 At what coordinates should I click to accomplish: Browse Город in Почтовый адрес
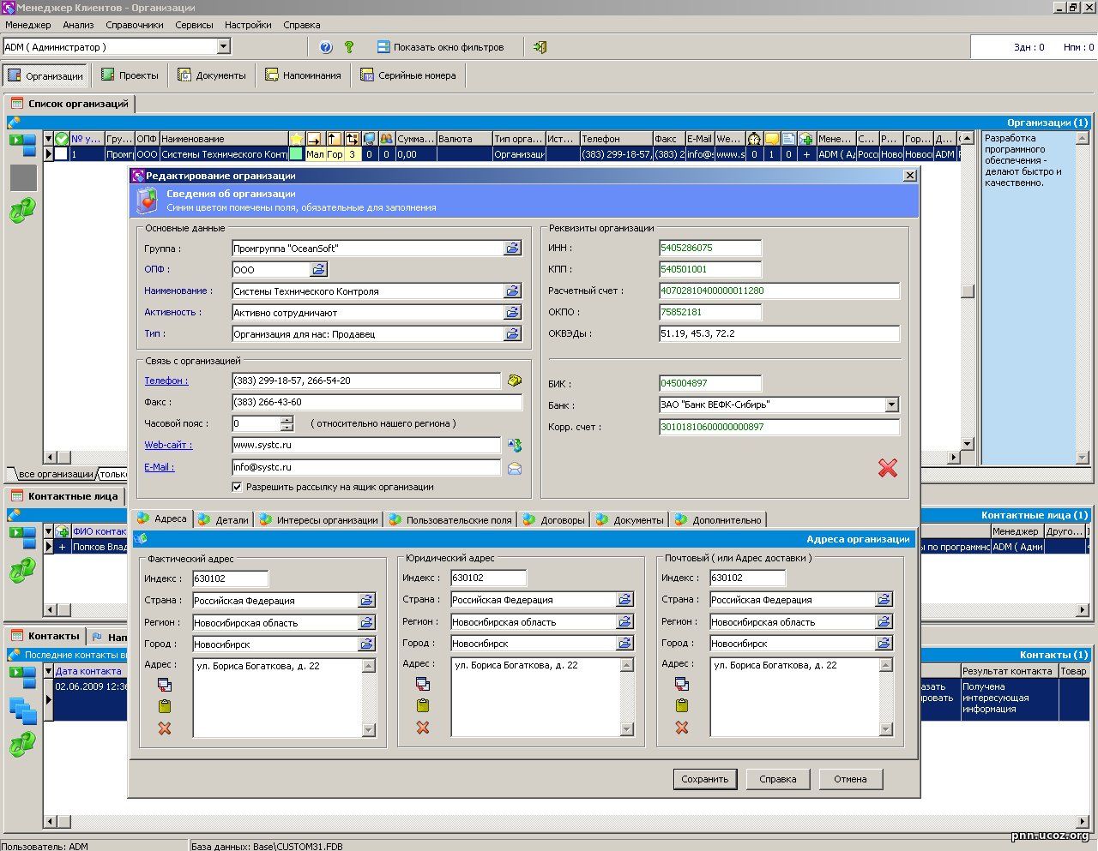coord(884,643)
